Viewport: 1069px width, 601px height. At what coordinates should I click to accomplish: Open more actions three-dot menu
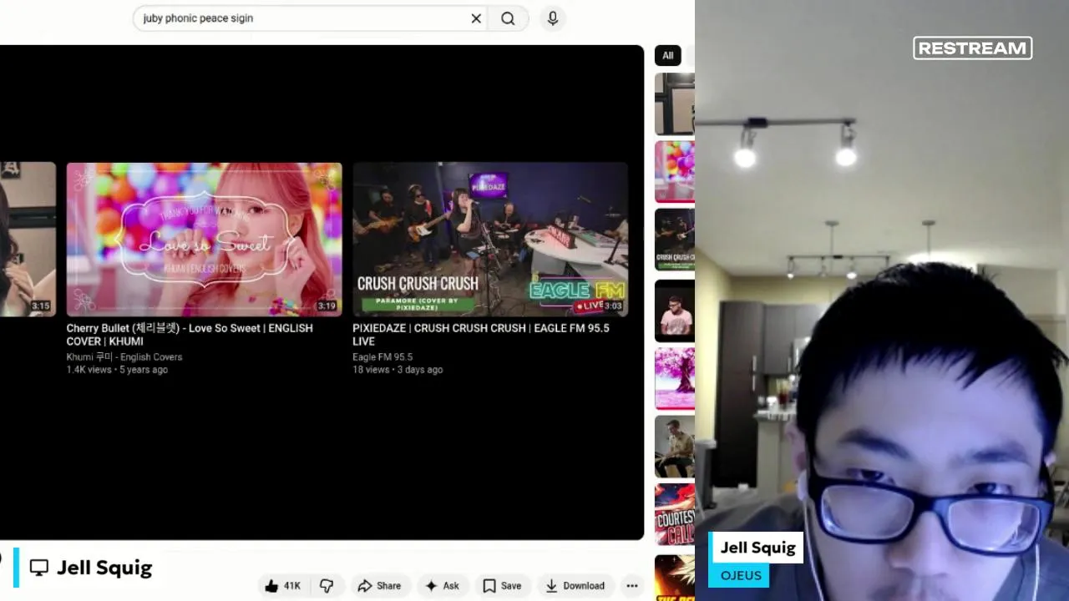coord(632,586)
